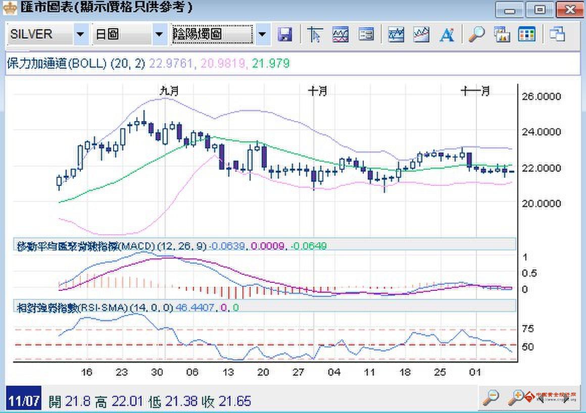The height and width of the screenshot is (413, 586).
Task: Select the text annotation A tool
Action: (x=447, y=34)
